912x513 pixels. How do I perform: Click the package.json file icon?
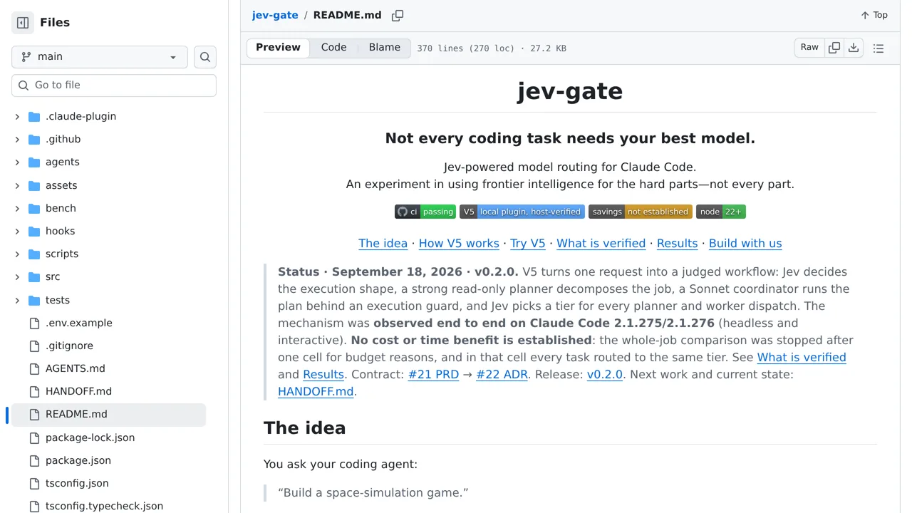point(34,461)
